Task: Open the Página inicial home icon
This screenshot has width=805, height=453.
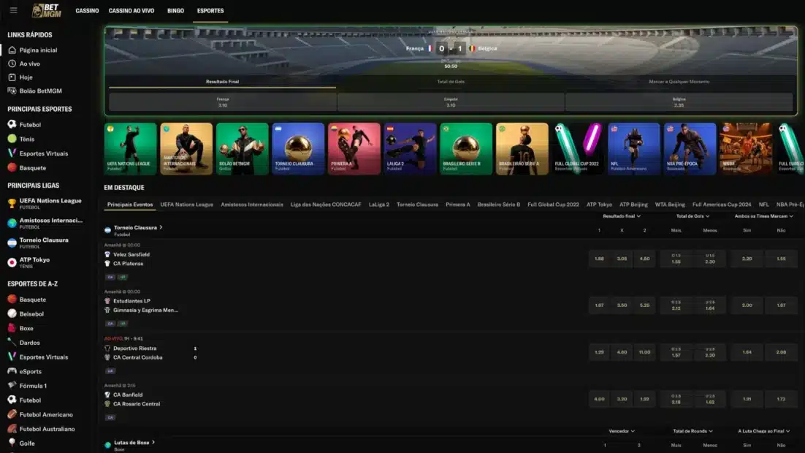Action: pos(12,50)
